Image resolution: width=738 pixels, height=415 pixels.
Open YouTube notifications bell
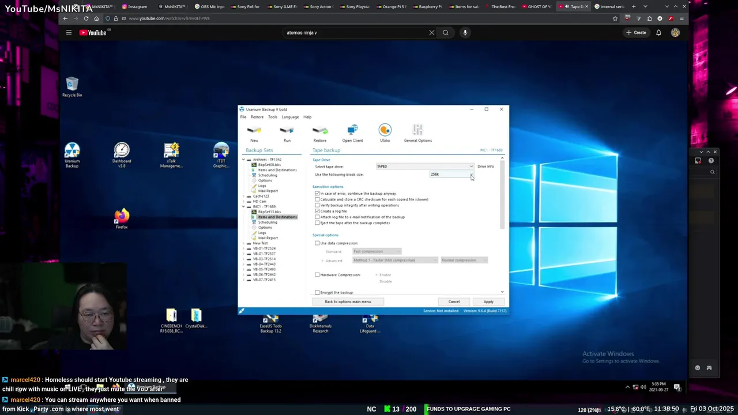[x=658, y=32]
